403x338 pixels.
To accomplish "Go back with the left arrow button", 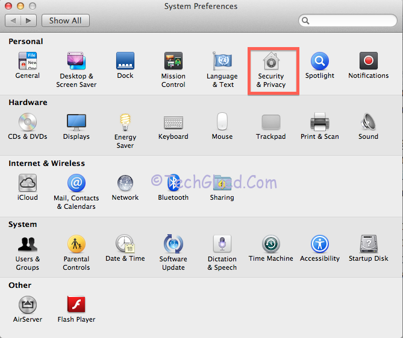I will (13, 21).
